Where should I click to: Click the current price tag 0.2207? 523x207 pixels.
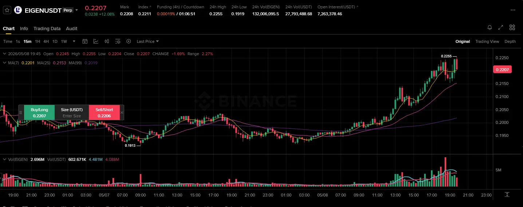[x=503, y=69]
